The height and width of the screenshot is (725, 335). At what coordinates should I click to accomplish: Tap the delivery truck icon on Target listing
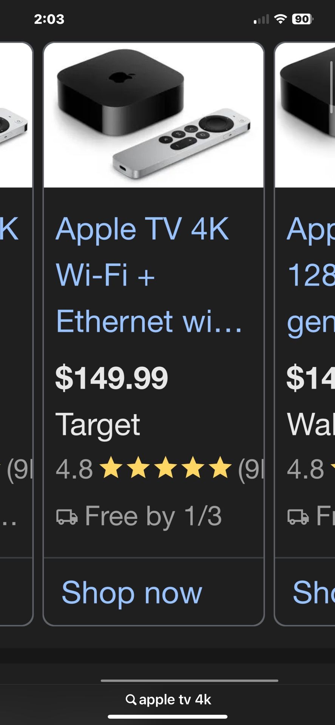(x=67, y=516)
